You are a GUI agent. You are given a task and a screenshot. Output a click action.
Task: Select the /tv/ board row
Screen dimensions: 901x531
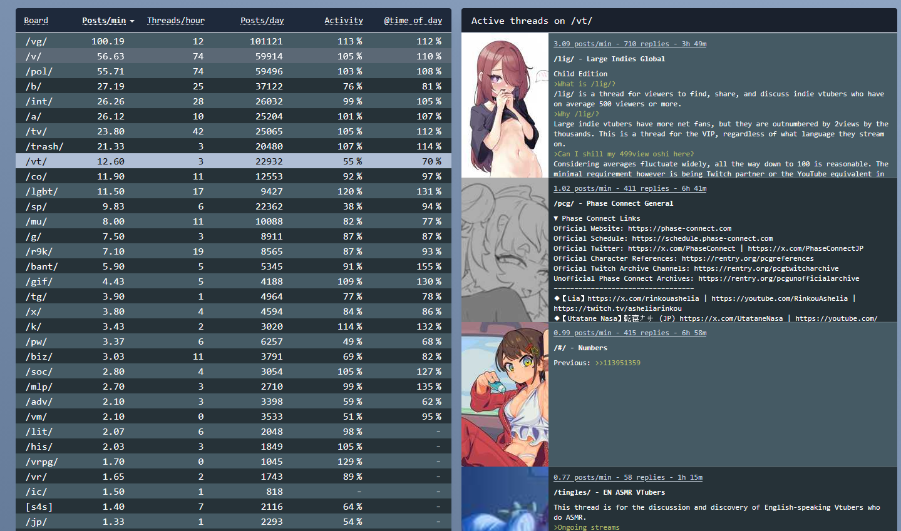(x=234, y=131)
